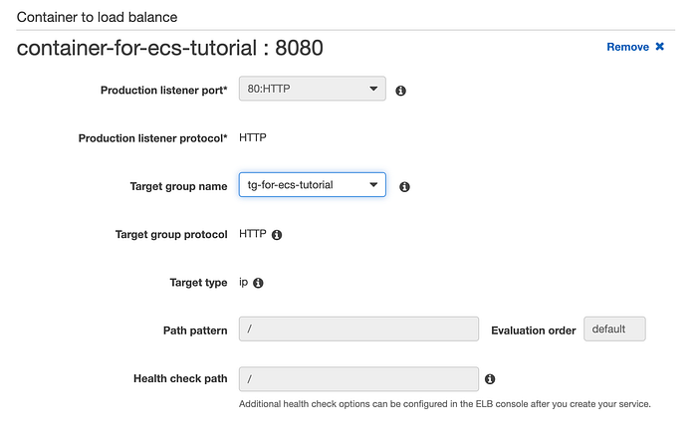Click the Health check path input field

tap(358, 379)
